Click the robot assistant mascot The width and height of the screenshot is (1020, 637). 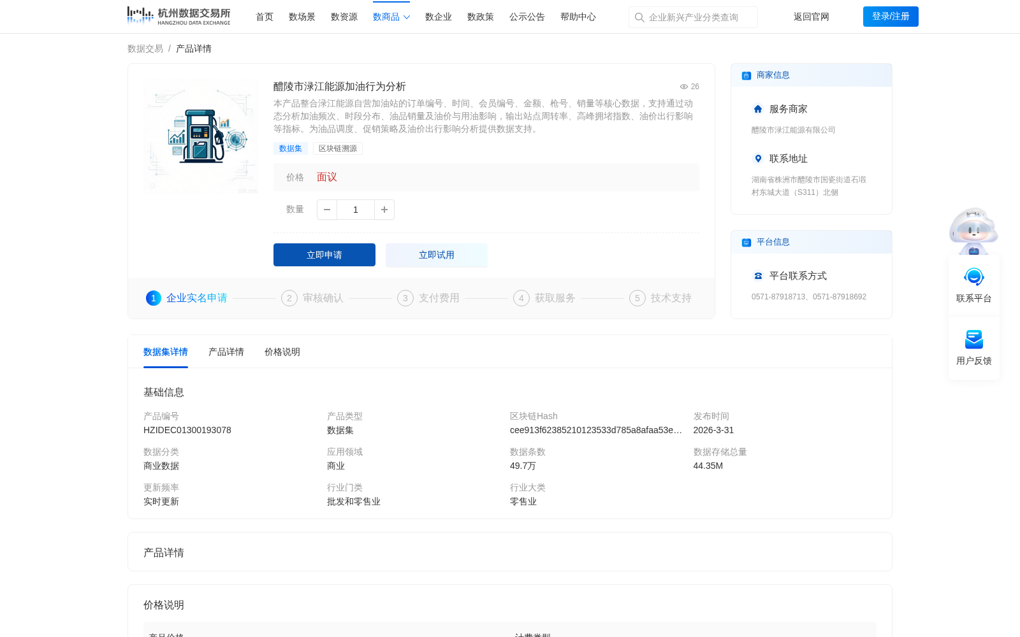973,231
